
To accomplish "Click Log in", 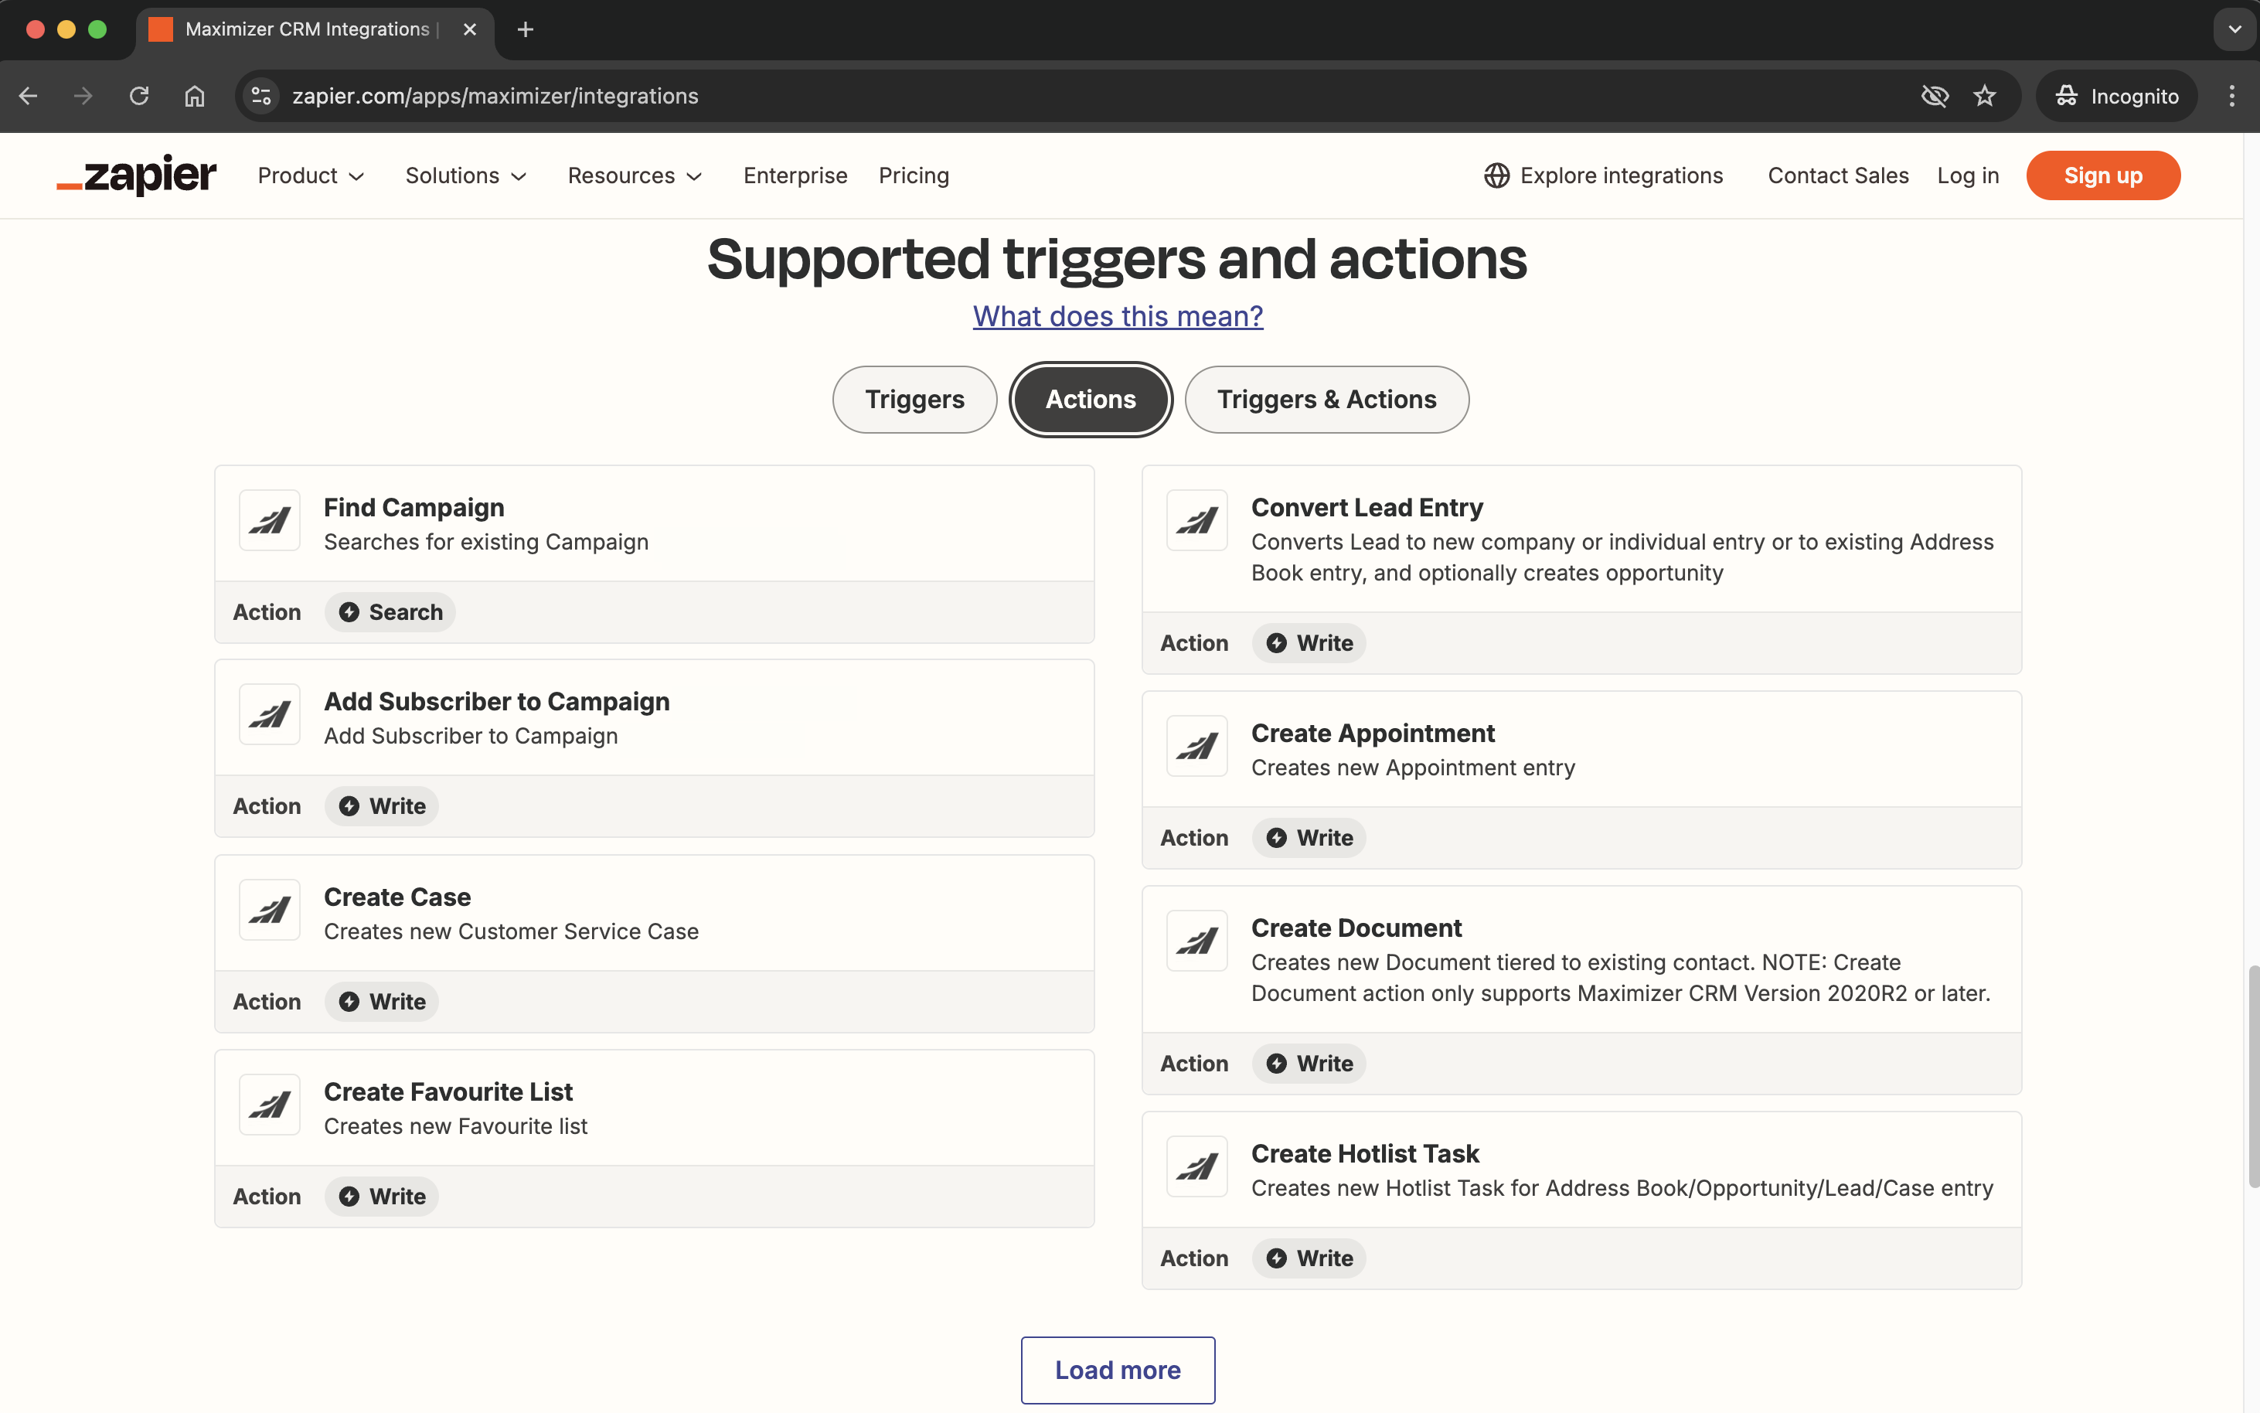I will (x=1968, y=175).
